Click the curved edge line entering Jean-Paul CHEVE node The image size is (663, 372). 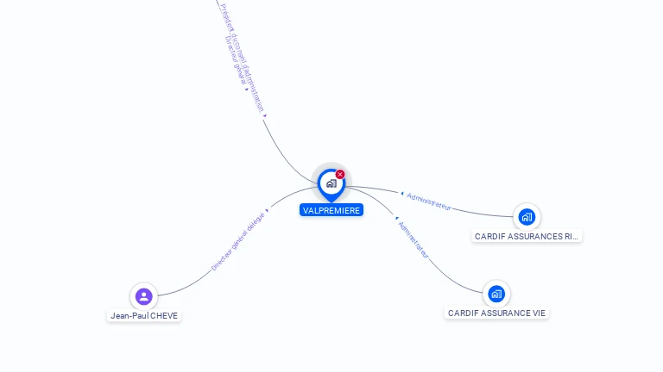coord(184,288)
